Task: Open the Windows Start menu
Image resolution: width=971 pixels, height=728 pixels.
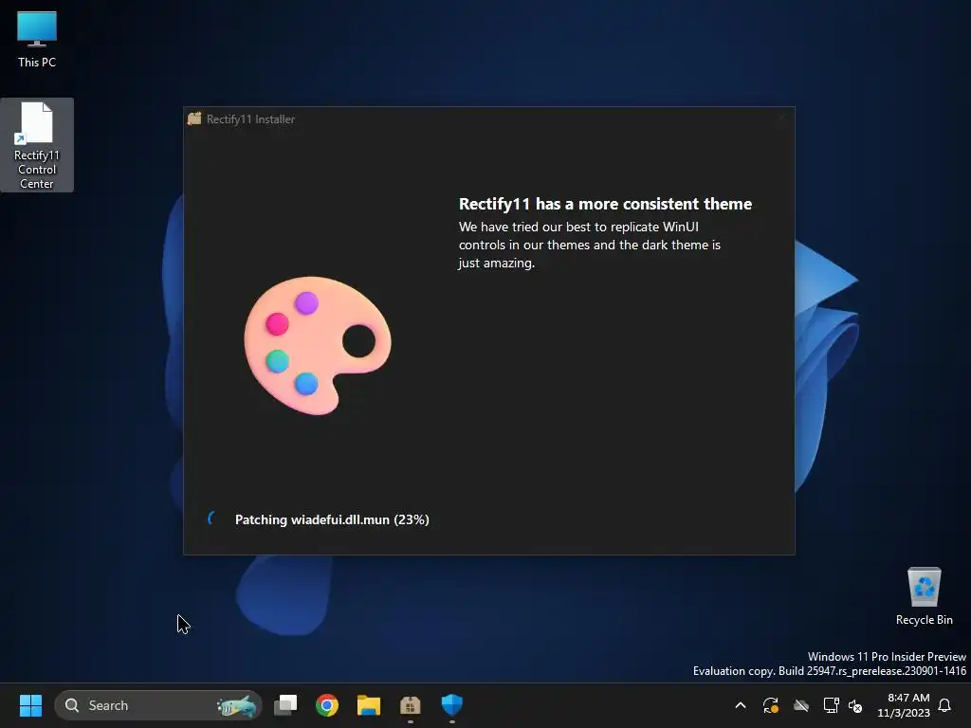Action: pos(30,705)
